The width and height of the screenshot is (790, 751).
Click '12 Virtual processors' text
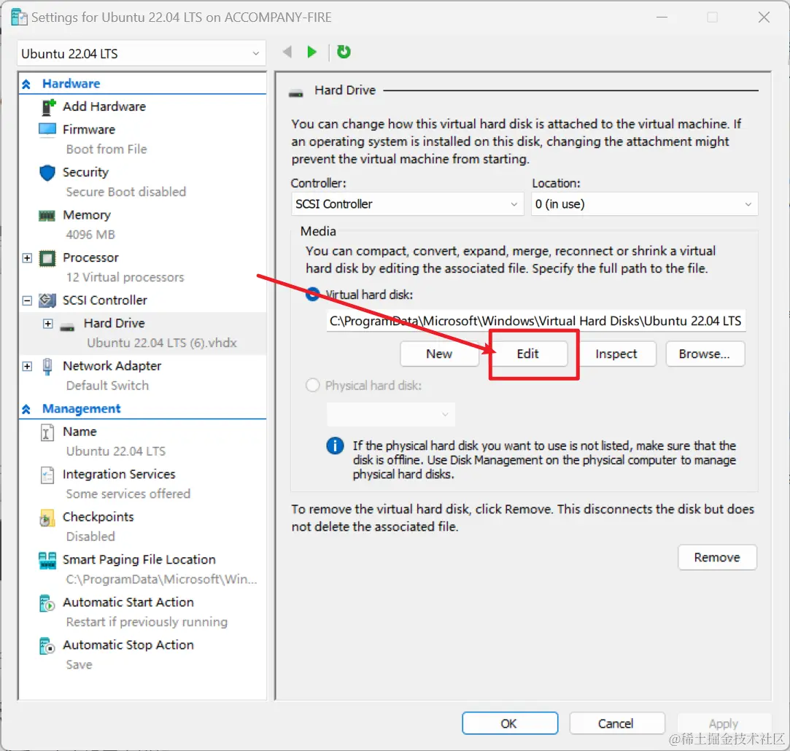[x=125, y=278]
